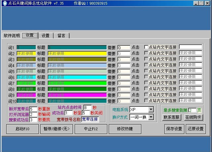This screenshot has width=212, height=152.
Task: Click 修改热键 to change hotkeys
Action: [x=125, y=129]
